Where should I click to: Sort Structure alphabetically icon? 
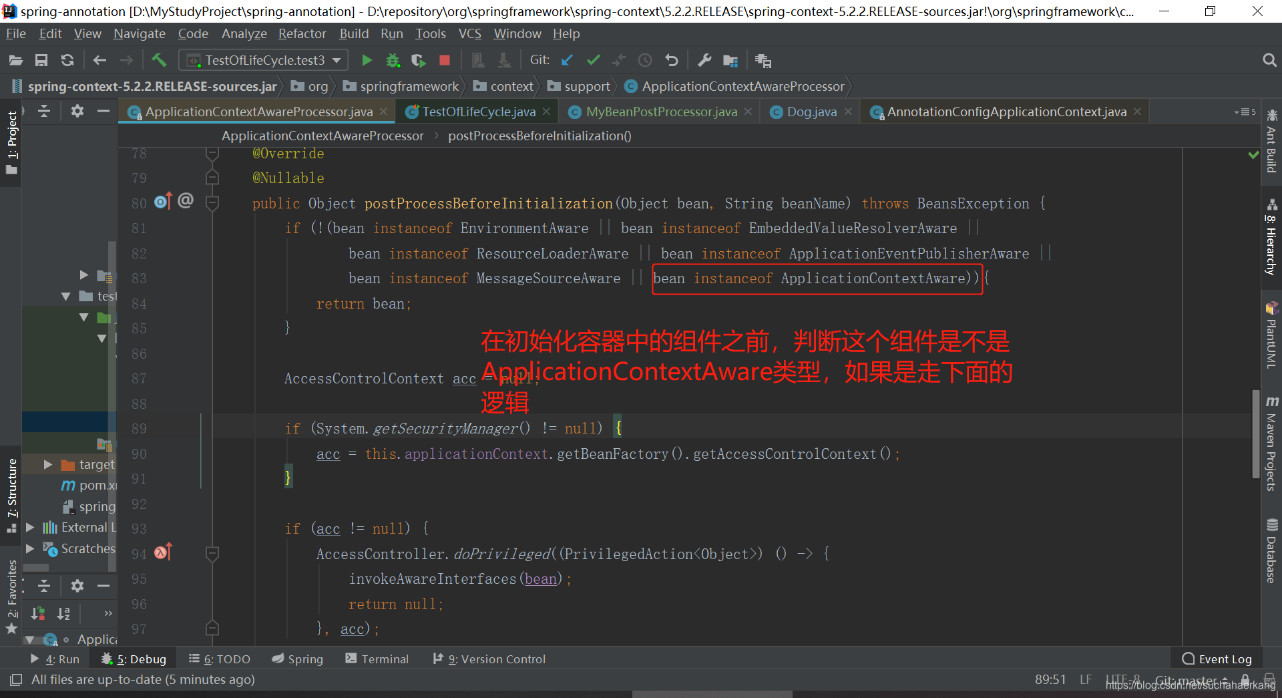63,613
